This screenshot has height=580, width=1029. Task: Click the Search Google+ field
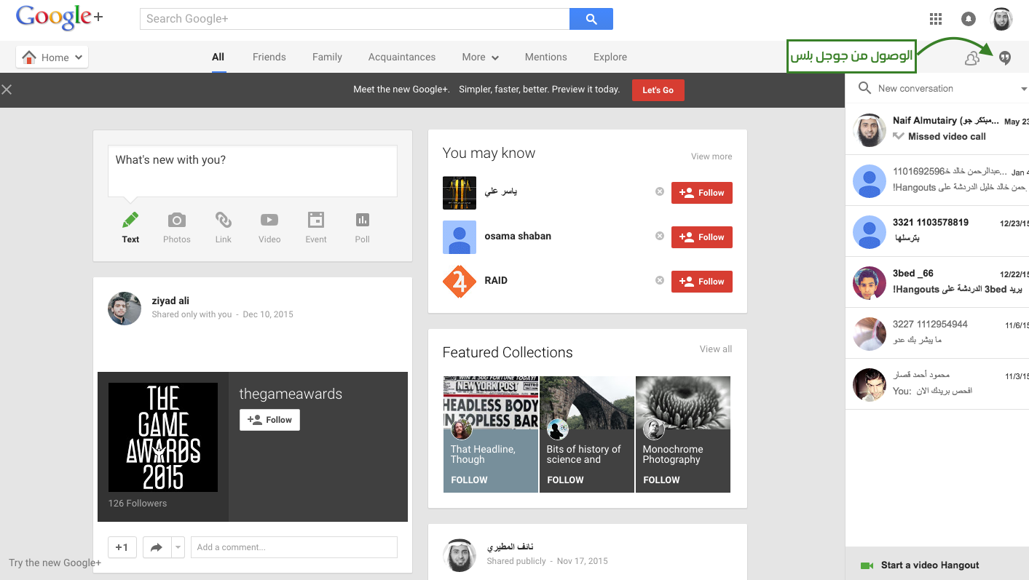[355, 19]
